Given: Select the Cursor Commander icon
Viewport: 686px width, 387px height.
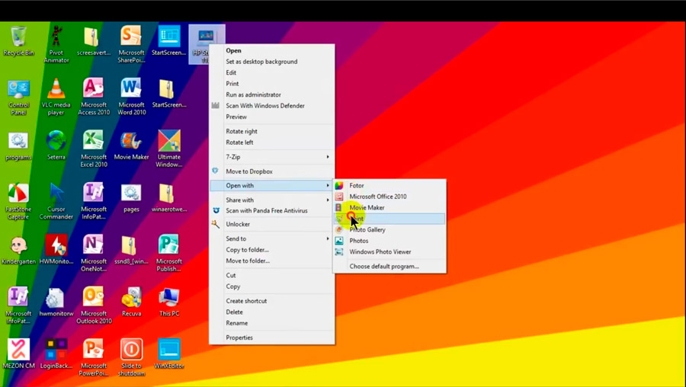Looking at the screenshot, I should [x=56, y=202].
